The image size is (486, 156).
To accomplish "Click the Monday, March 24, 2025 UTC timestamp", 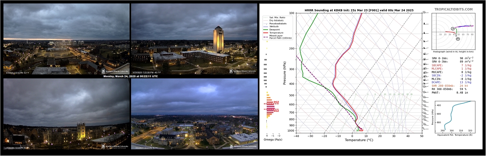I will click(x=130, y=77).
